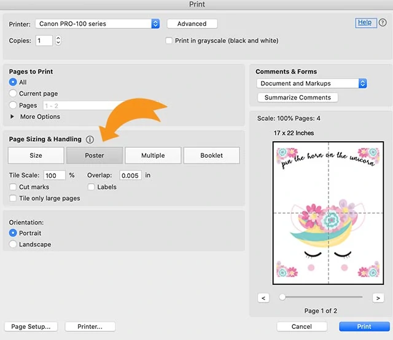Check the Cut marks option

[x=13, y=187]
